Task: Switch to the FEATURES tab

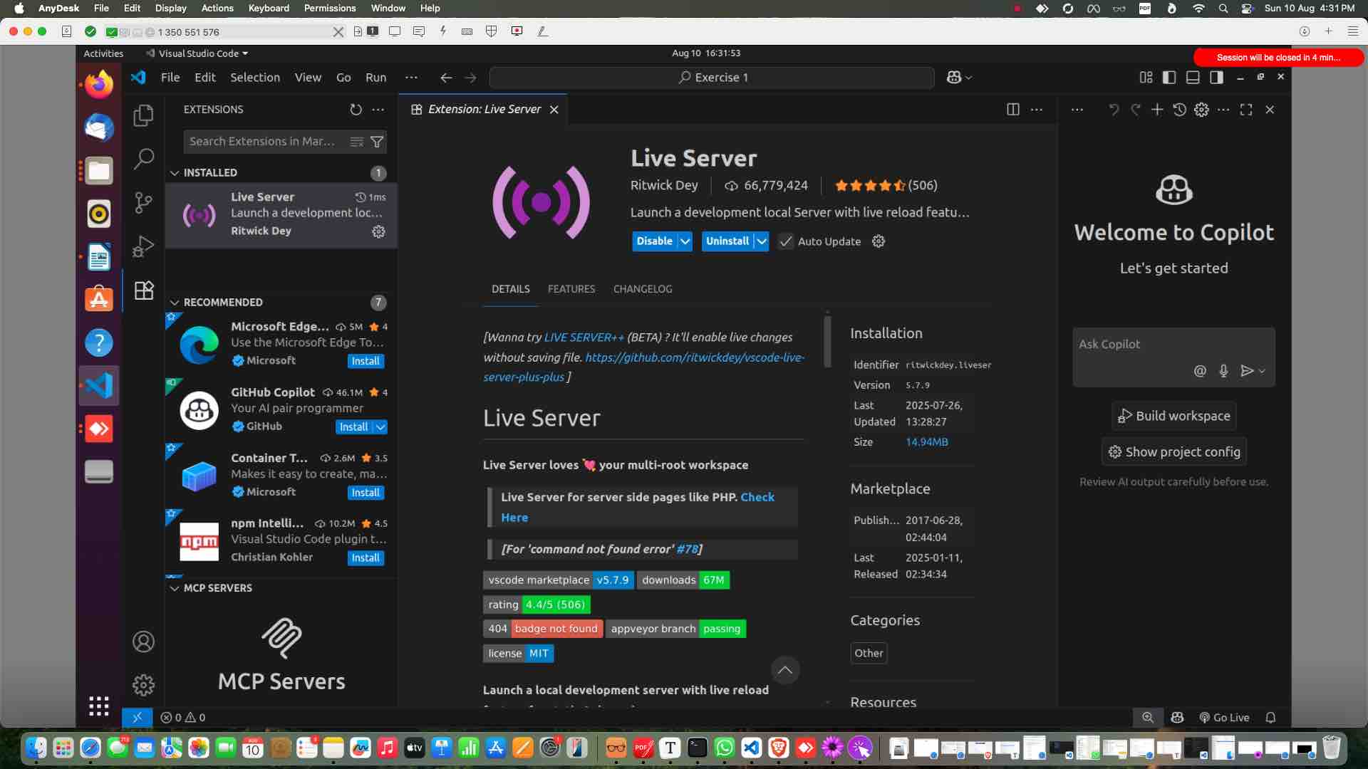Action: (571, 289)
